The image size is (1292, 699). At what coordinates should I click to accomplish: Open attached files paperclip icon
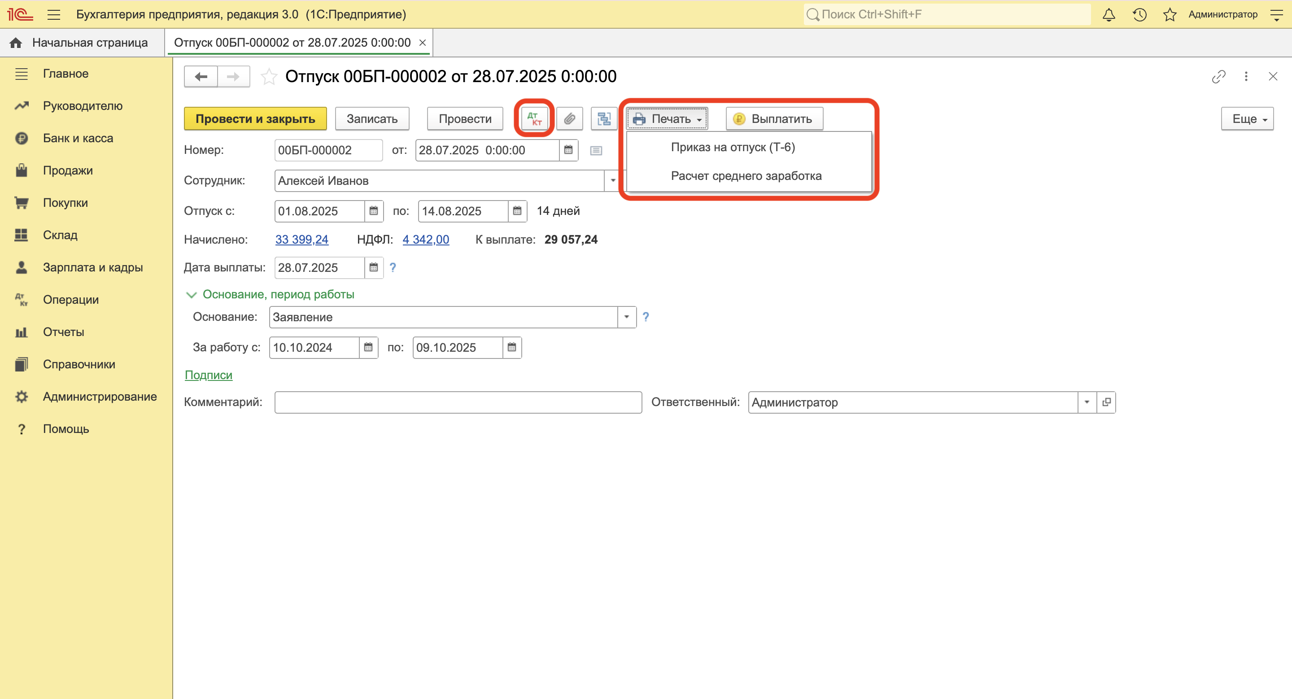click(x=569, y=119)
